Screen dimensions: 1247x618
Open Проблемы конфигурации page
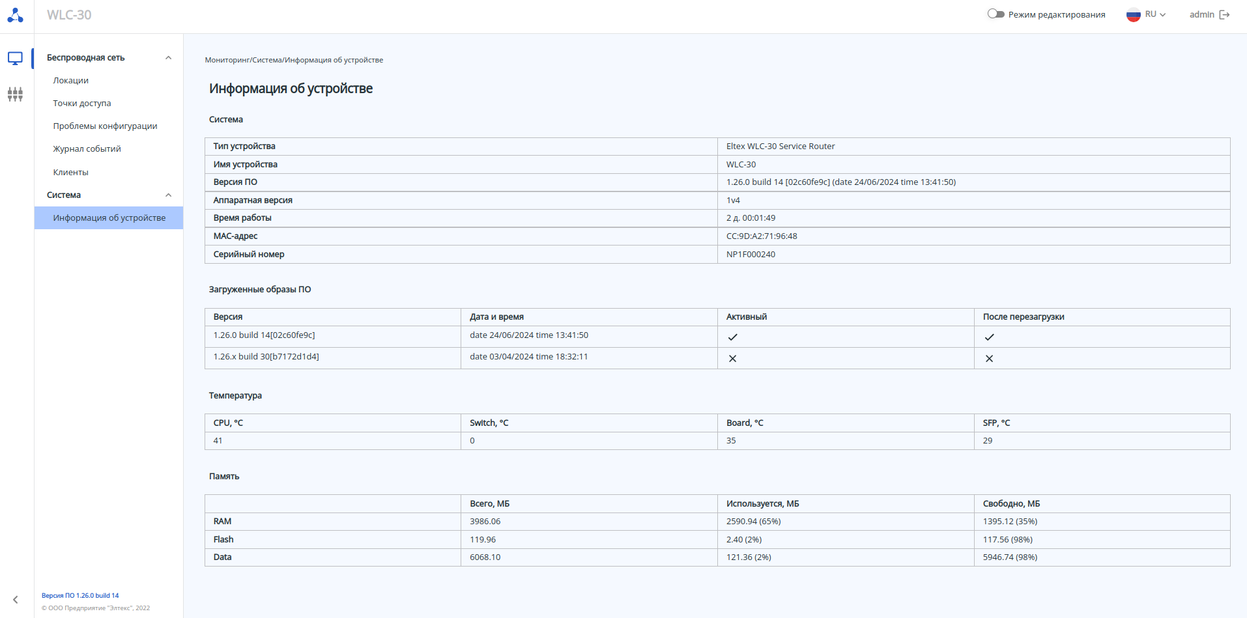106,126
